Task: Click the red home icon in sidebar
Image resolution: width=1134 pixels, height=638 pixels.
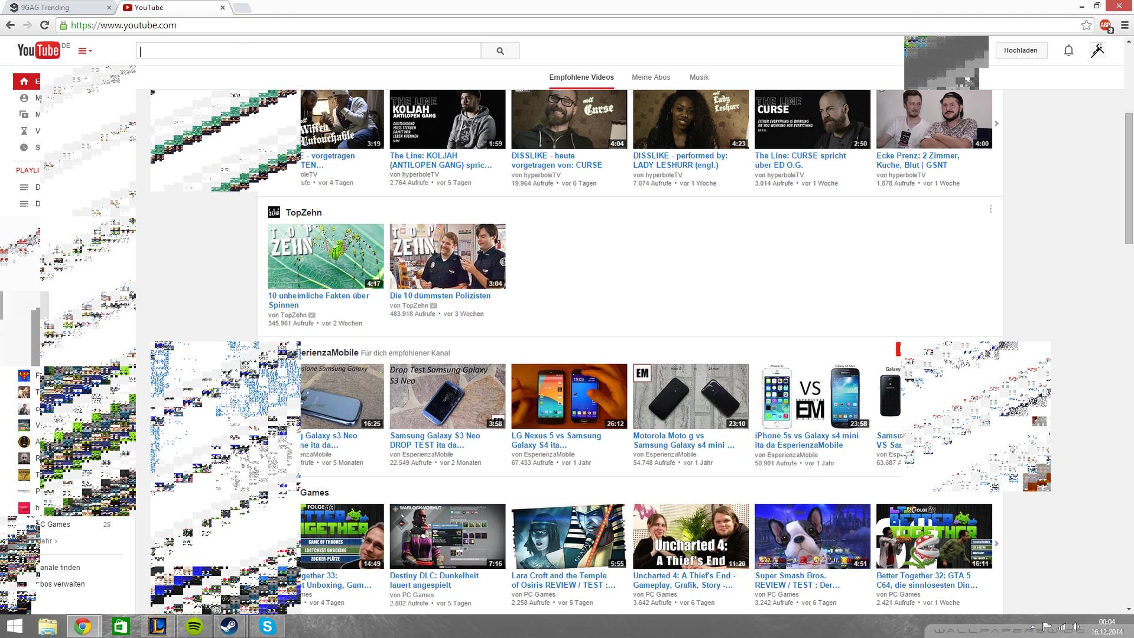Action: pos(24,82)
